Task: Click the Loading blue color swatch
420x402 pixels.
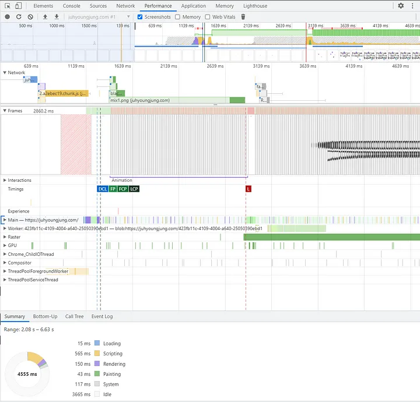Action: click(97, 343)
